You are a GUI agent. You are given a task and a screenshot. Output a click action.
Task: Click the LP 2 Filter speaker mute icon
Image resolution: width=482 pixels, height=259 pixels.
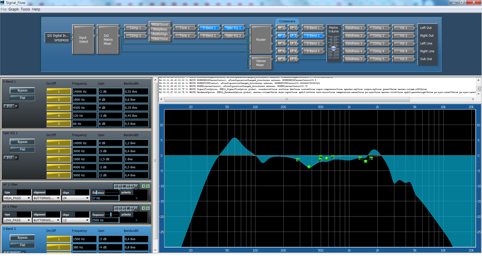click(x=143, y=208)
